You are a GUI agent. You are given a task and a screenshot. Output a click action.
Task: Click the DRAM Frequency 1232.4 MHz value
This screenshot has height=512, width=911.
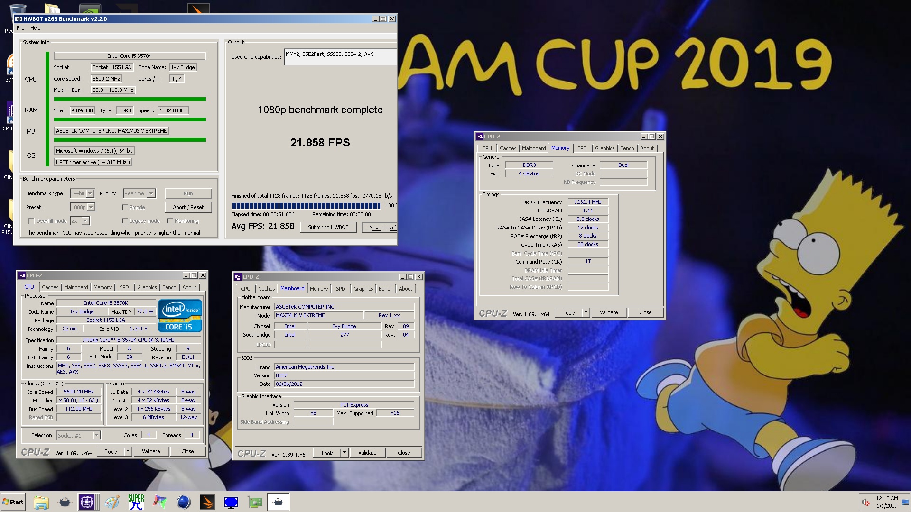click(588, 202)
